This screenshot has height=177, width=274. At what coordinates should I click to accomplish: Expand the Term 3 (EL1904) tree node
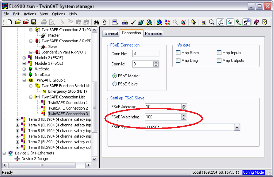pyautogui.click(x=18, y=119)
